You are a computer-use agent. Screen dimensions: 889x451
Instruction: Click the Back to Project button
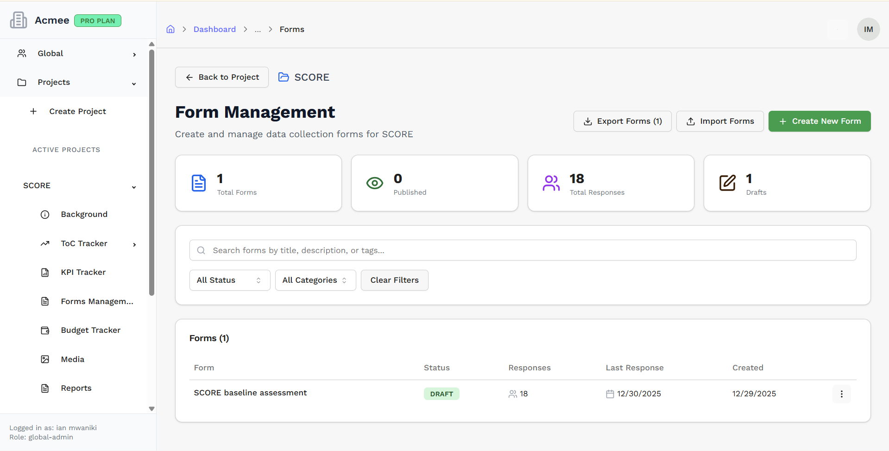(x=222, y=77)
